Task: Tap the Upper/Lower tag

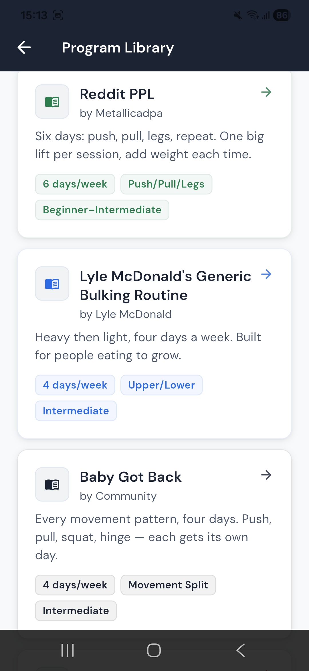Action: pos(161,385)
